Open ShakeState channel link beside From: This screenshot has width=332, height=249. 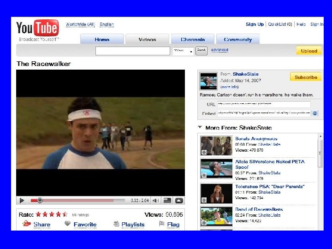[245, 74]
